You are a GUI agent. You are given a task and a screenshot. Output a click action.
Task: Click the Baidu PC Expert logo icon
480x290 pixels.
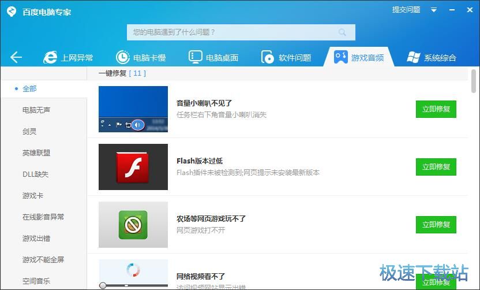(x=12, y=12)
